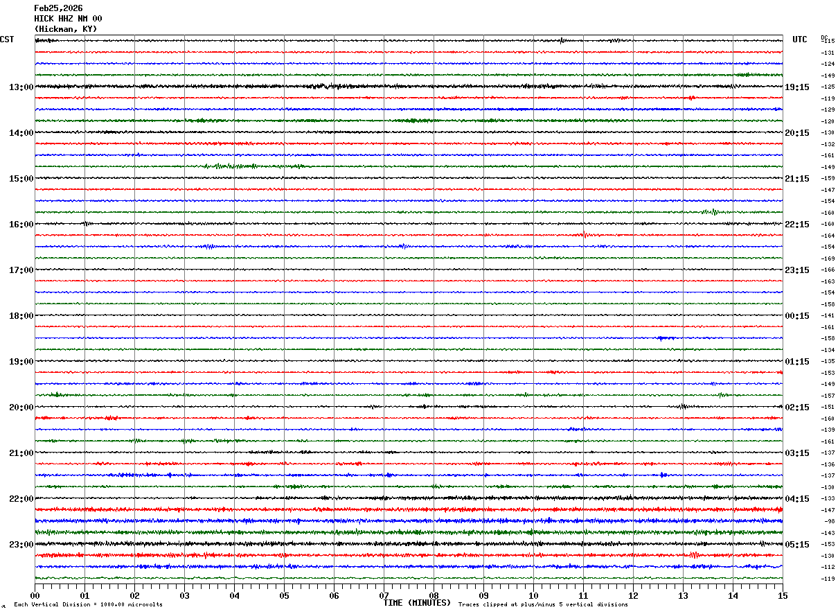Image resolution: width=838 pixels, height=614 pixels.
Task: Click the DC offset value -163
Action: (828, 281)
